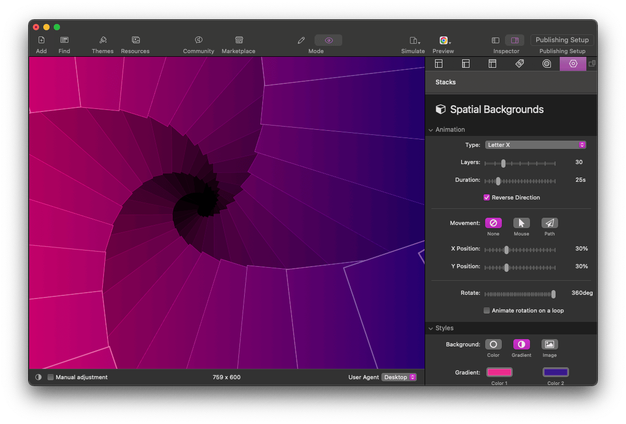Select Image background option
626x424 pixels.
550,344
